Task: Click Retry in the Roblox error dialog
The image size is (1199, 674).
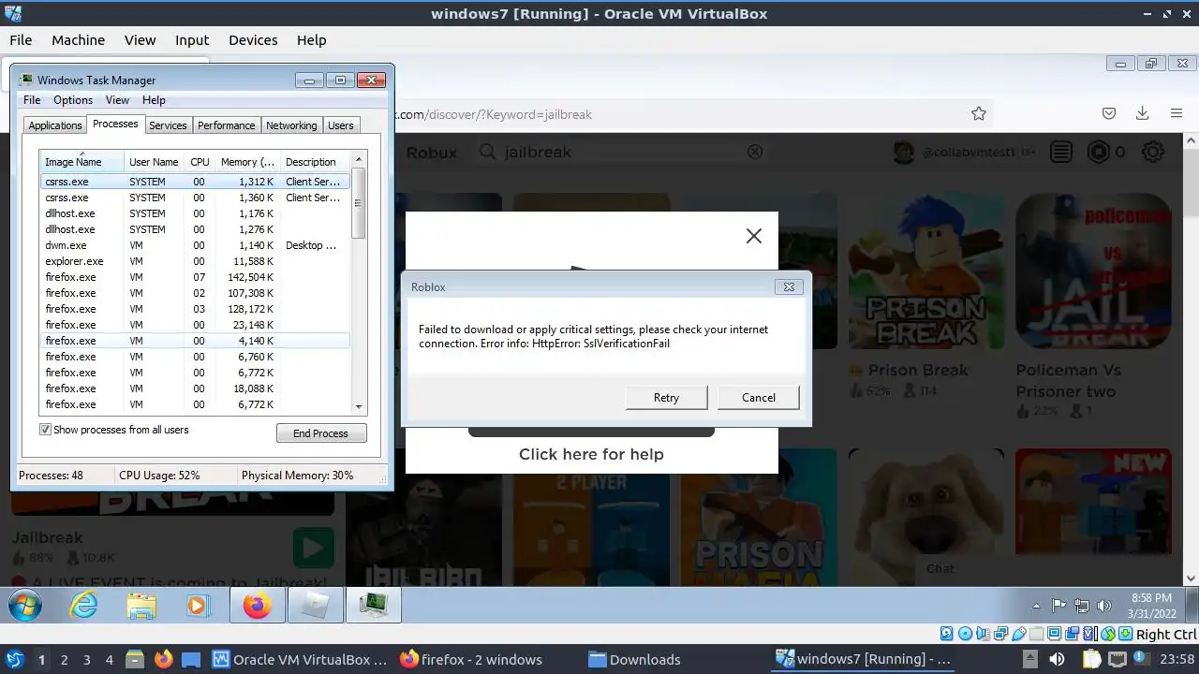Action: (666, 397)
